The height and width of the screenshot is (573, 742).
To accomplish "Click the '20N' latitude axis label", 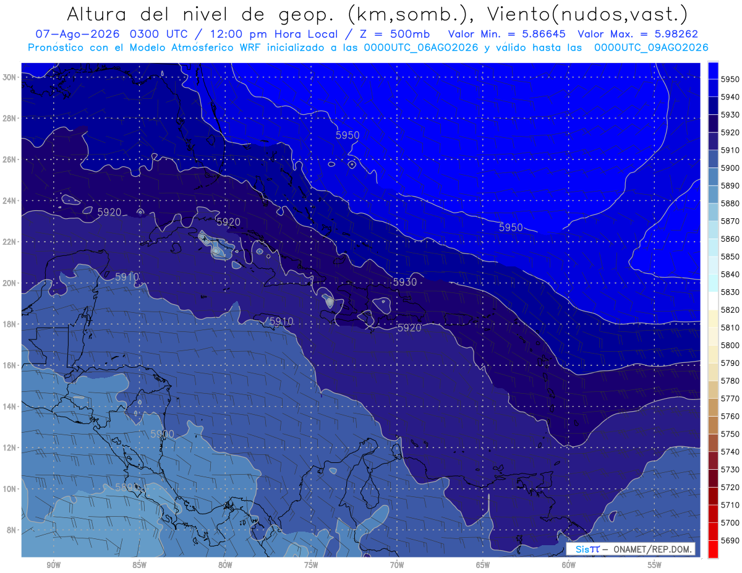I will tap(9, 283).
